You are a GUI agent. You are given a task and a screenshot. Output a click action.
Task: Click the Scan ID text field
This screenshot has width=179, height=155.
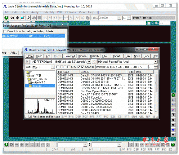click(122, 67)
